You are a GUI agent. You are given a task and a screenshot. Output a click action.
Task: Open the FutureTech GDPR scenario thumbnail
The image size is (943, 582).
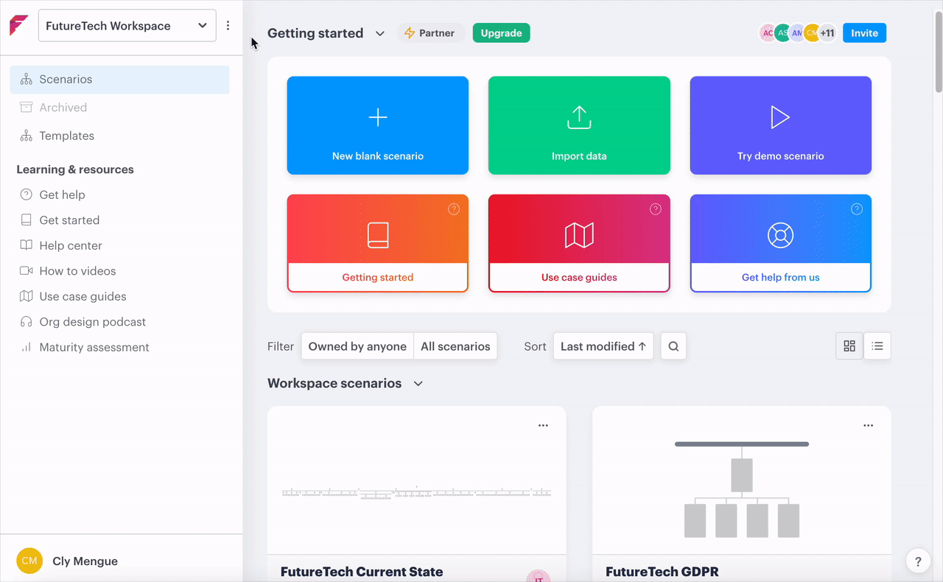(741, 486)
